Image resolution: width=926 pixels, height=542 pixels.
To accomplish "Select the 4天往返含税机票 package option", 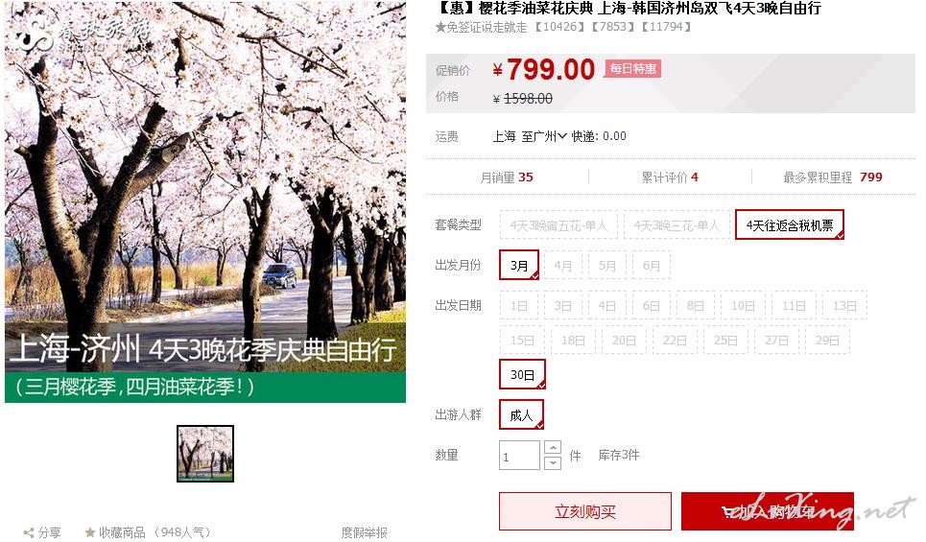I will pyautogui.click(x=789, y=224).
